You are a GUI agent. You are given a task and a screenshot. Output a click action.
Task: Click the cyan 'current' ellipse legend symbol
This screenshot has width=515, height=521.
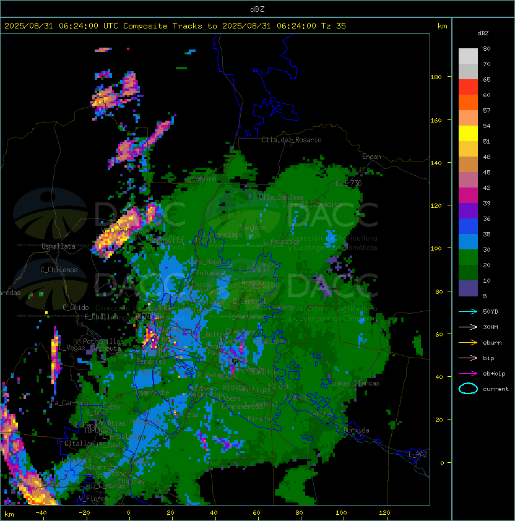click(x=468, y=389)
